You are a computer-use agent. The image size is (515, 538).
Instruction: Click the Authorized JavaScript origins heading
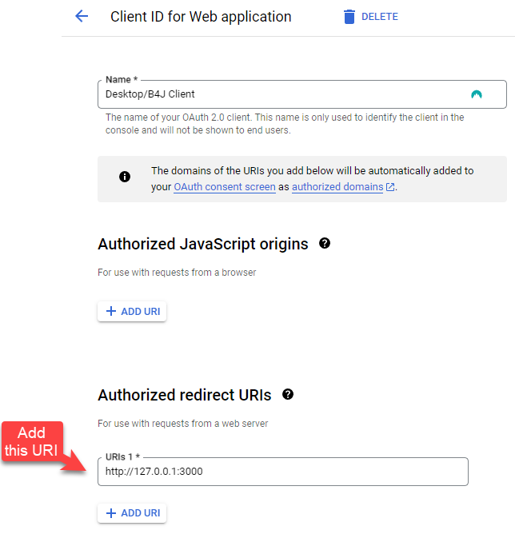tap(203, 244)
